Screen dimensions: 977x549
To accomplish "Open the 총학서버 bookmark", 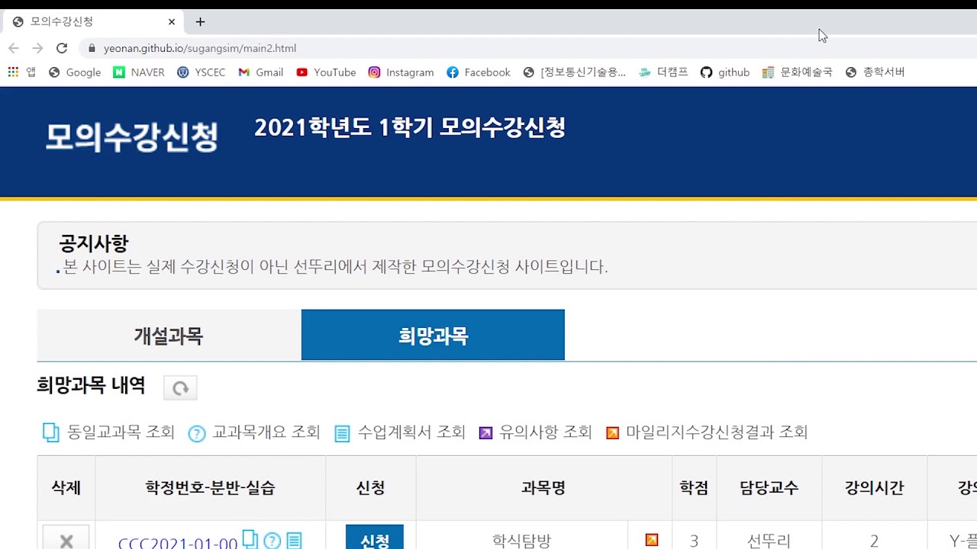I will click(875, 72).
